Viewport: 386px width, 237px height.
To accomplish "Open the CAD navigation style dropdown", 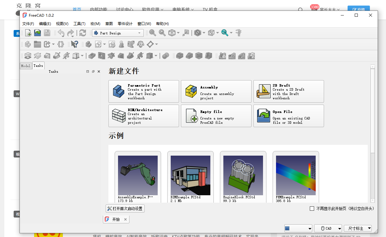I will [328, 228].
